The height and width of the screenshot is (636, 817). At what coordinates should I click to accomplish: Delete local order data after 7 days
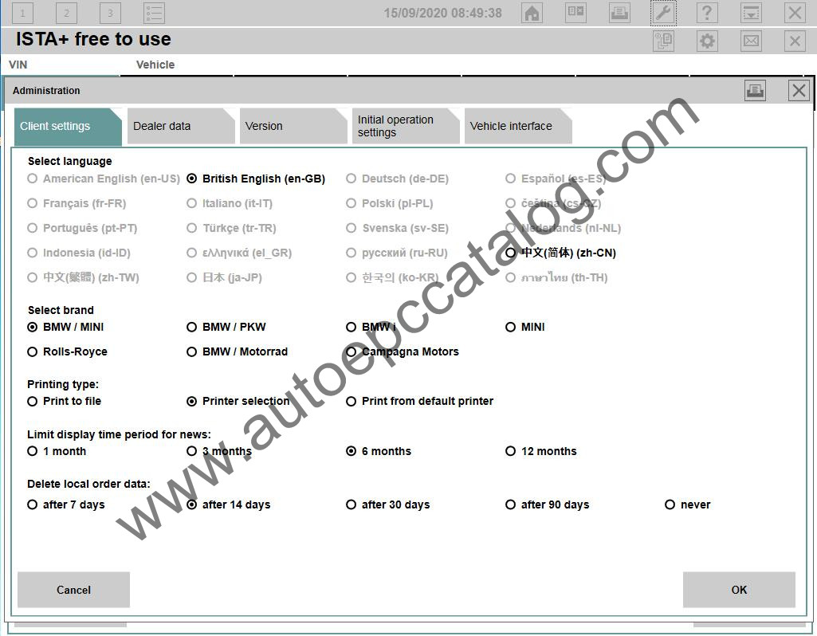click(66, 504)
